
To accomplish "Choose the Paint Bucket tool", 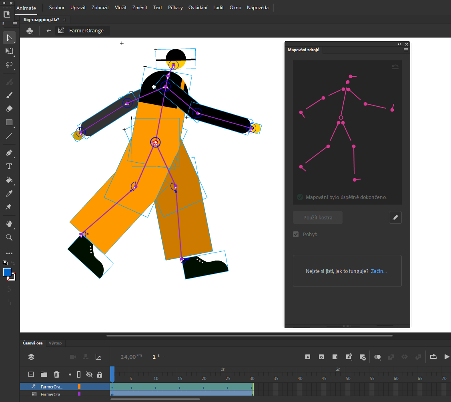I will (x=9, y=180).
